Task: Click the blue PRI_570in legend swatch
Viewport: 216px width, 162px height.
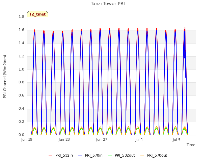Action: 80,156
